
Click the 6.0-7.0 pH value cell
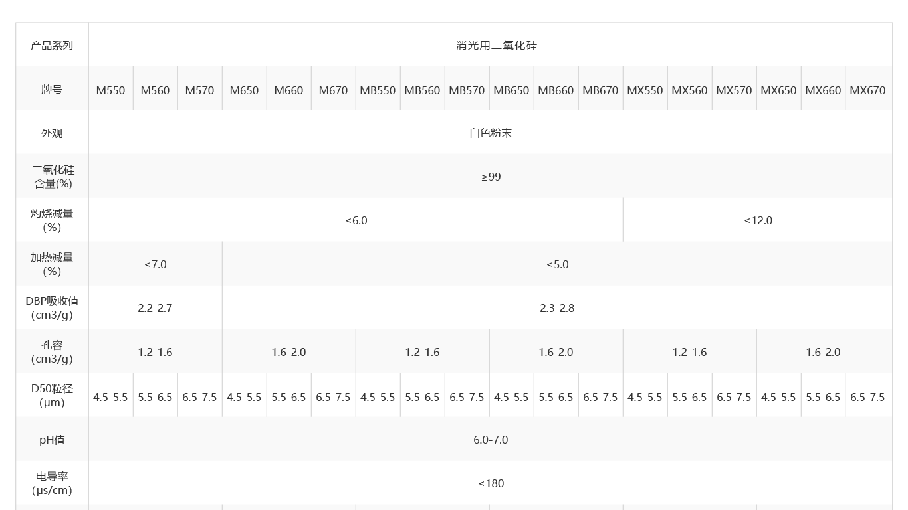pyautogui.click(x=491, y=440)
